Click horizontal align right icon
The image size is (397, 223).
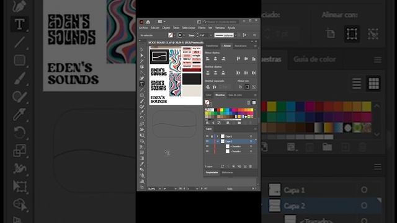click(x=223, y=58)
